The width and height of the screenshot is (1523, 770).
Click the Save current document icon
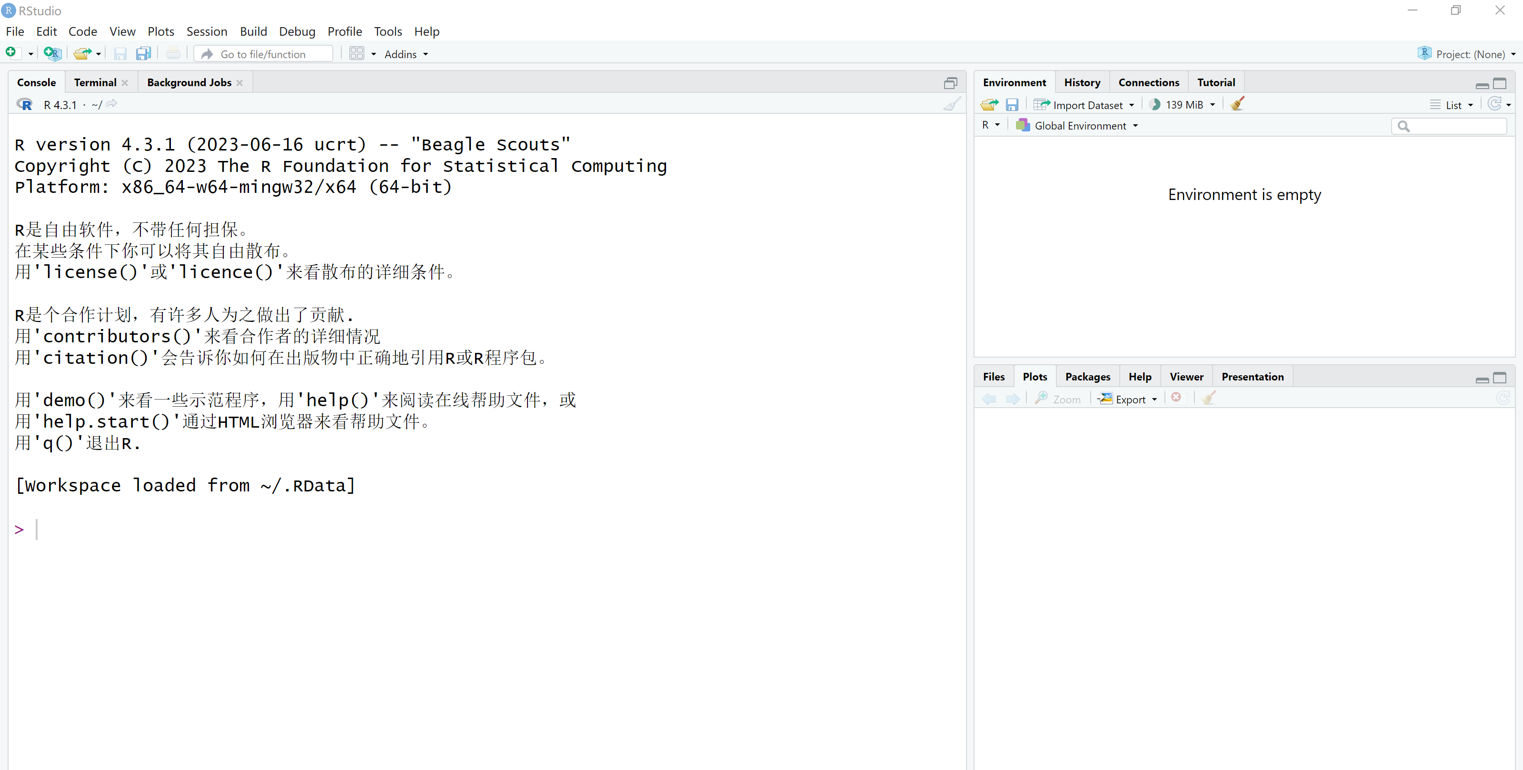(x=120, y=54)
